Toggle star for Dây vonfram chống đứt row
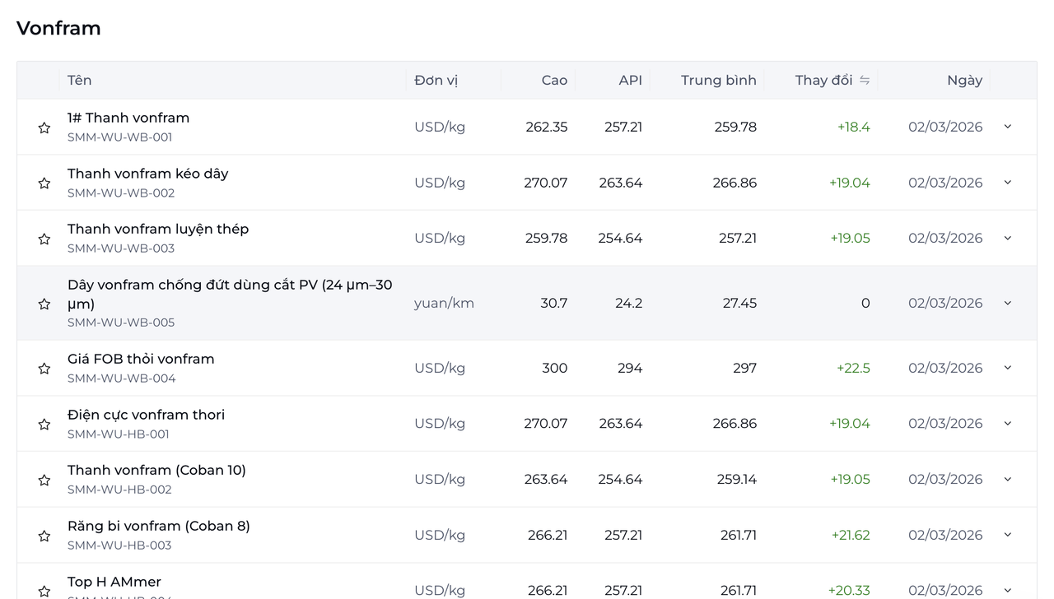The height and width of the screenshot is (599, 1054). point(44,304)
